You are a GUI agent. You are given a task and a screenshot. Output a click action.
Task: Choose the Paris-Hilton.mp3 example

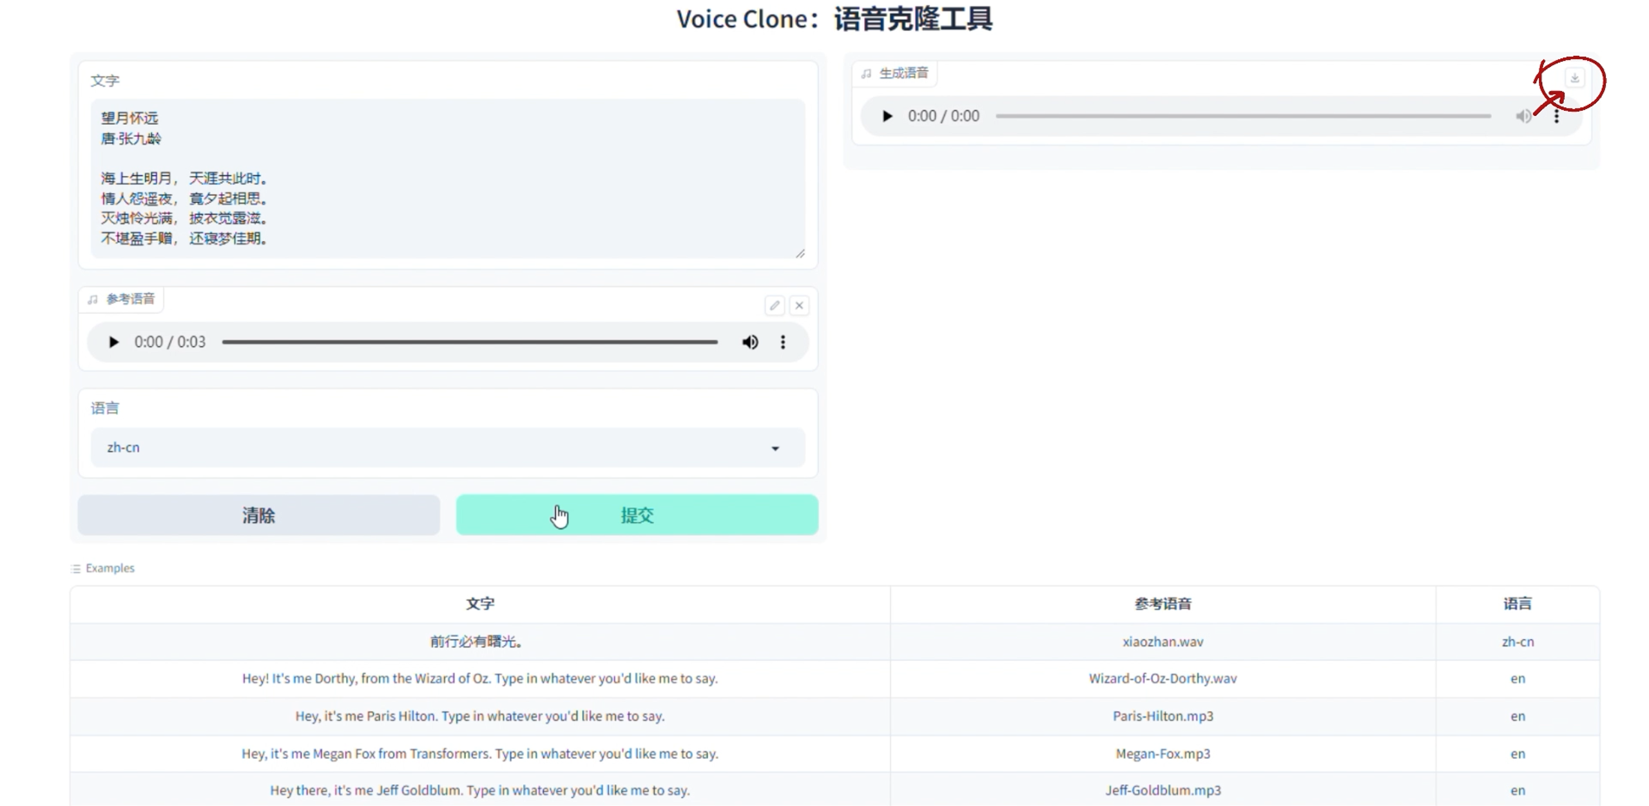1162,716
